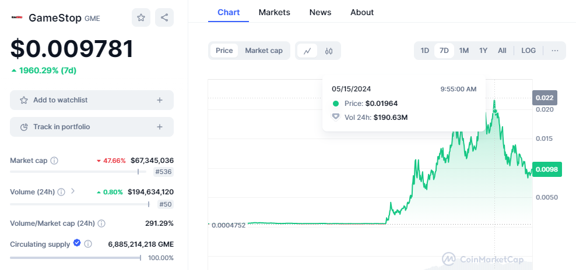
Task: Click the 6,885,214,218 GME supply value
Action: (141, 244)
